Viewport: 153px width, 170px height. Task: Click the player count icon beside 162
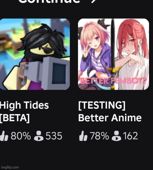116,136
